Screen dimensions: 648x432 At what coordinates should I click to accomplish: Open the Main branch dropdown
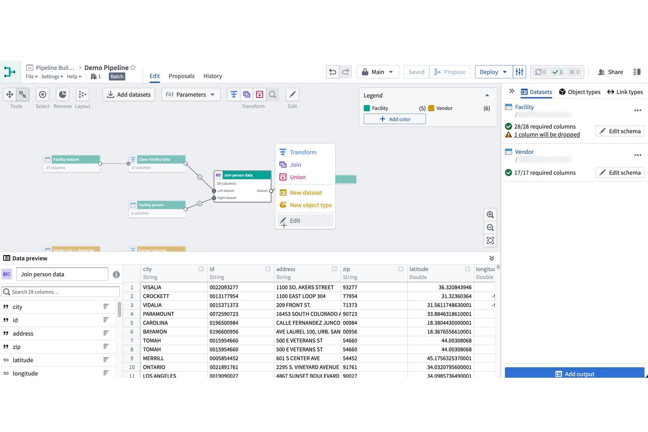(x=378, y=72)
